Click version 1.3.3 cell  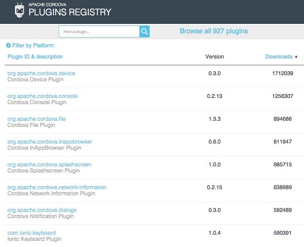[x=214, y=119]
